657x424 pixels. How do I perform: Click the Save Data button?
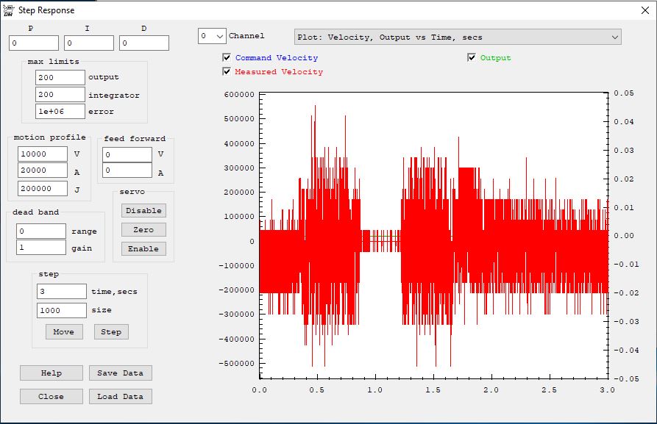point(121,373)
